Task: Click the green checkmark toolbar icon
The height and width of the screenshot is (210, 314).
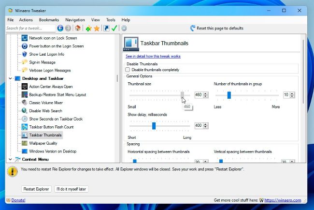Action: [114, 28]
